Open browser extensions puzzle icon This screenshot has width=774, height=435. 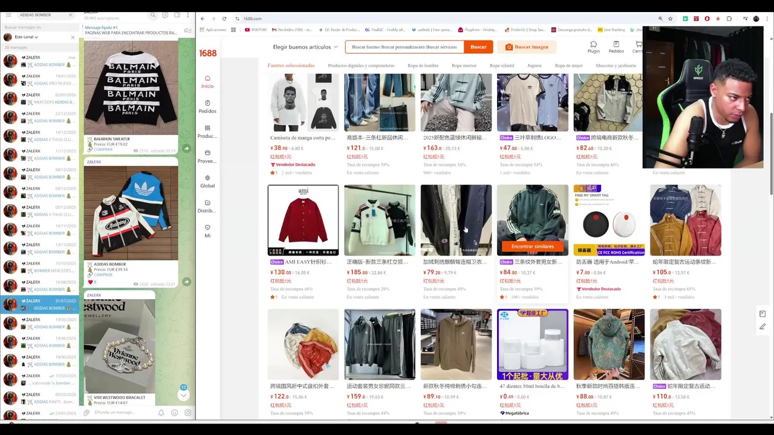click(x=729, y=19)
